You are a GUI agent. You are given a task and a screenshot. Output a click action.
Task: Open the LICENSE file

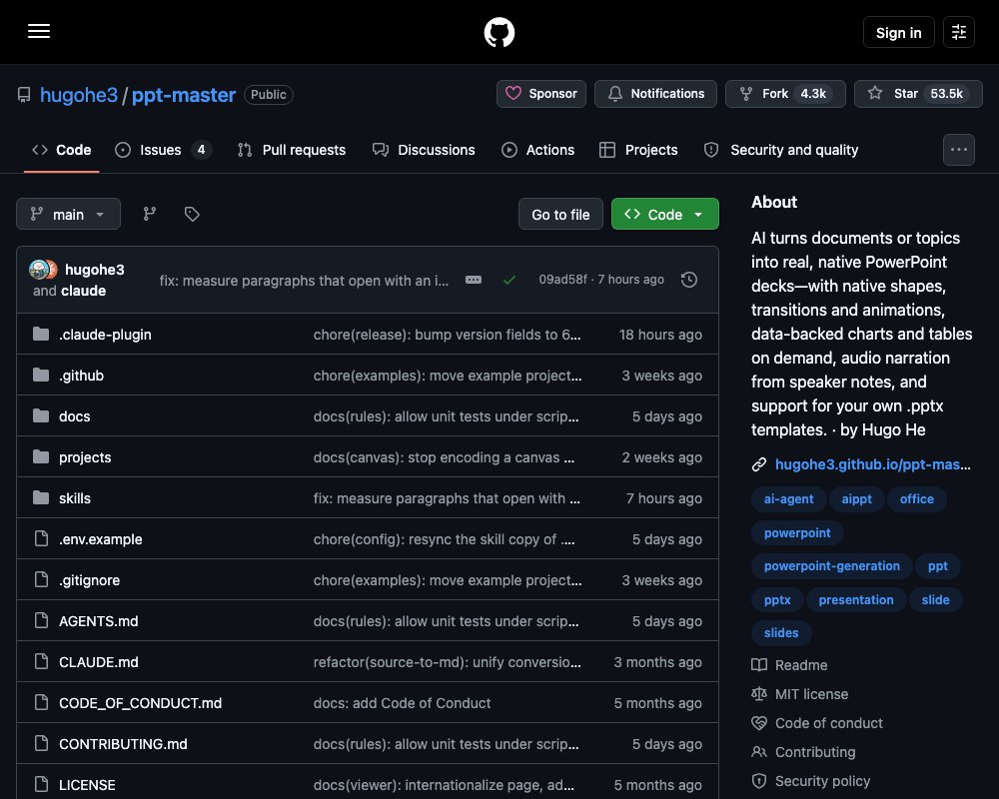[87, 785]
